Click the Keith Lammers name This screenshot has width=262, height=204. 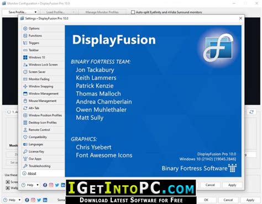tap(96, 78)
